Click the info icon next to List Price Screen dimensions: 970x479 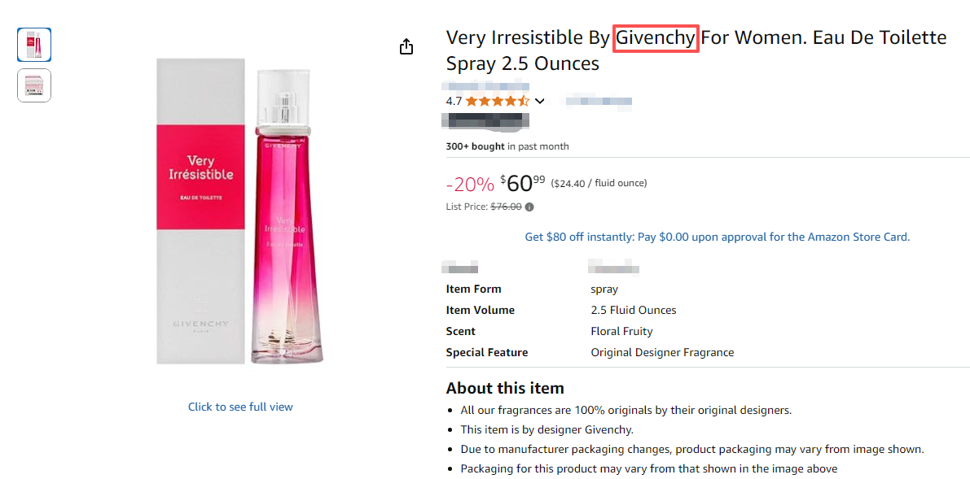pos(529,207)
